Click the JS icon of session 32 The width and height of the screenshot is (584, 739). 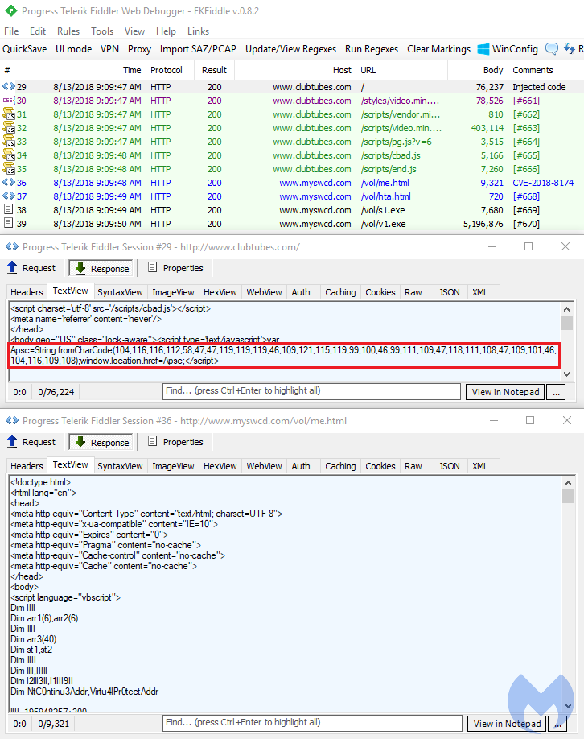tap(9, 128)
